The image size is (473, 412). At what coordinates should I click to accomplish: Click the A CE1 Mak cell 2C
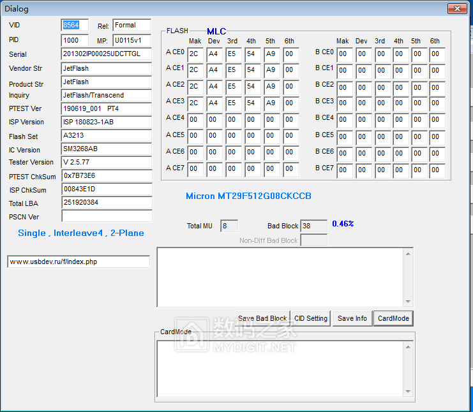(x=195, y=71)
